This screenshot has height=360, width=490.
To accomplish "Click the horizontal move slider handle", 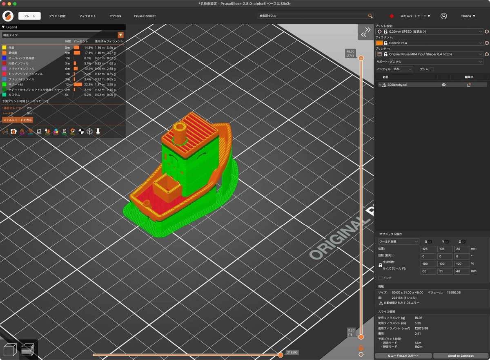I will pyautogui.click(x=281, y=355).
